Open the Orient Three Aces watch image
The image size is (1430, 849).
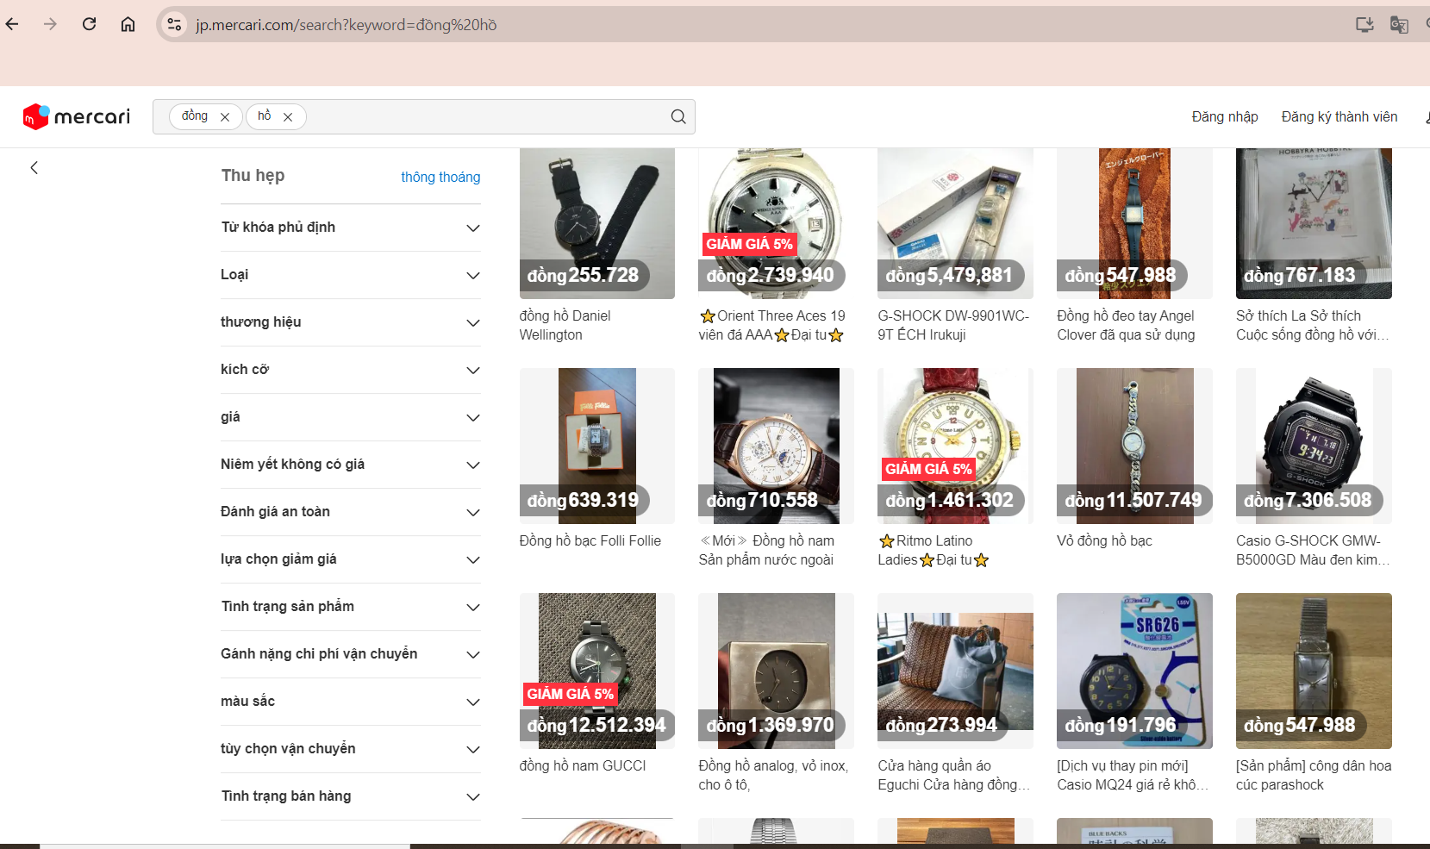776,223
